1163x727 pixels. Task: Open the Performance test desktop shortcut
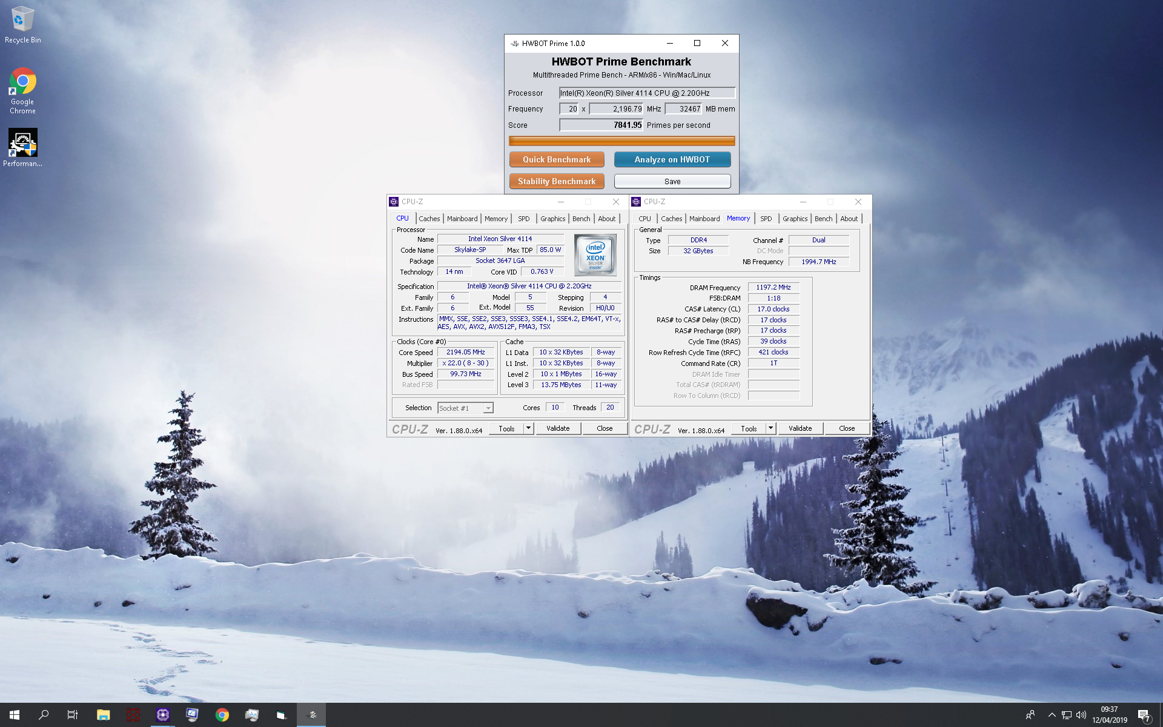pos(22,147)
